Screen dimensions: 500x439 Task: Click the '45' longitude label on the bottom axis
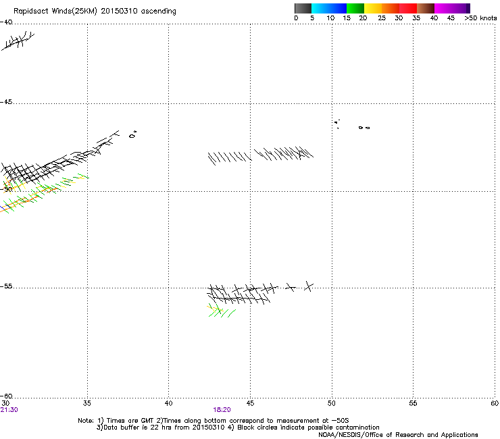click(x=250, y=403)
